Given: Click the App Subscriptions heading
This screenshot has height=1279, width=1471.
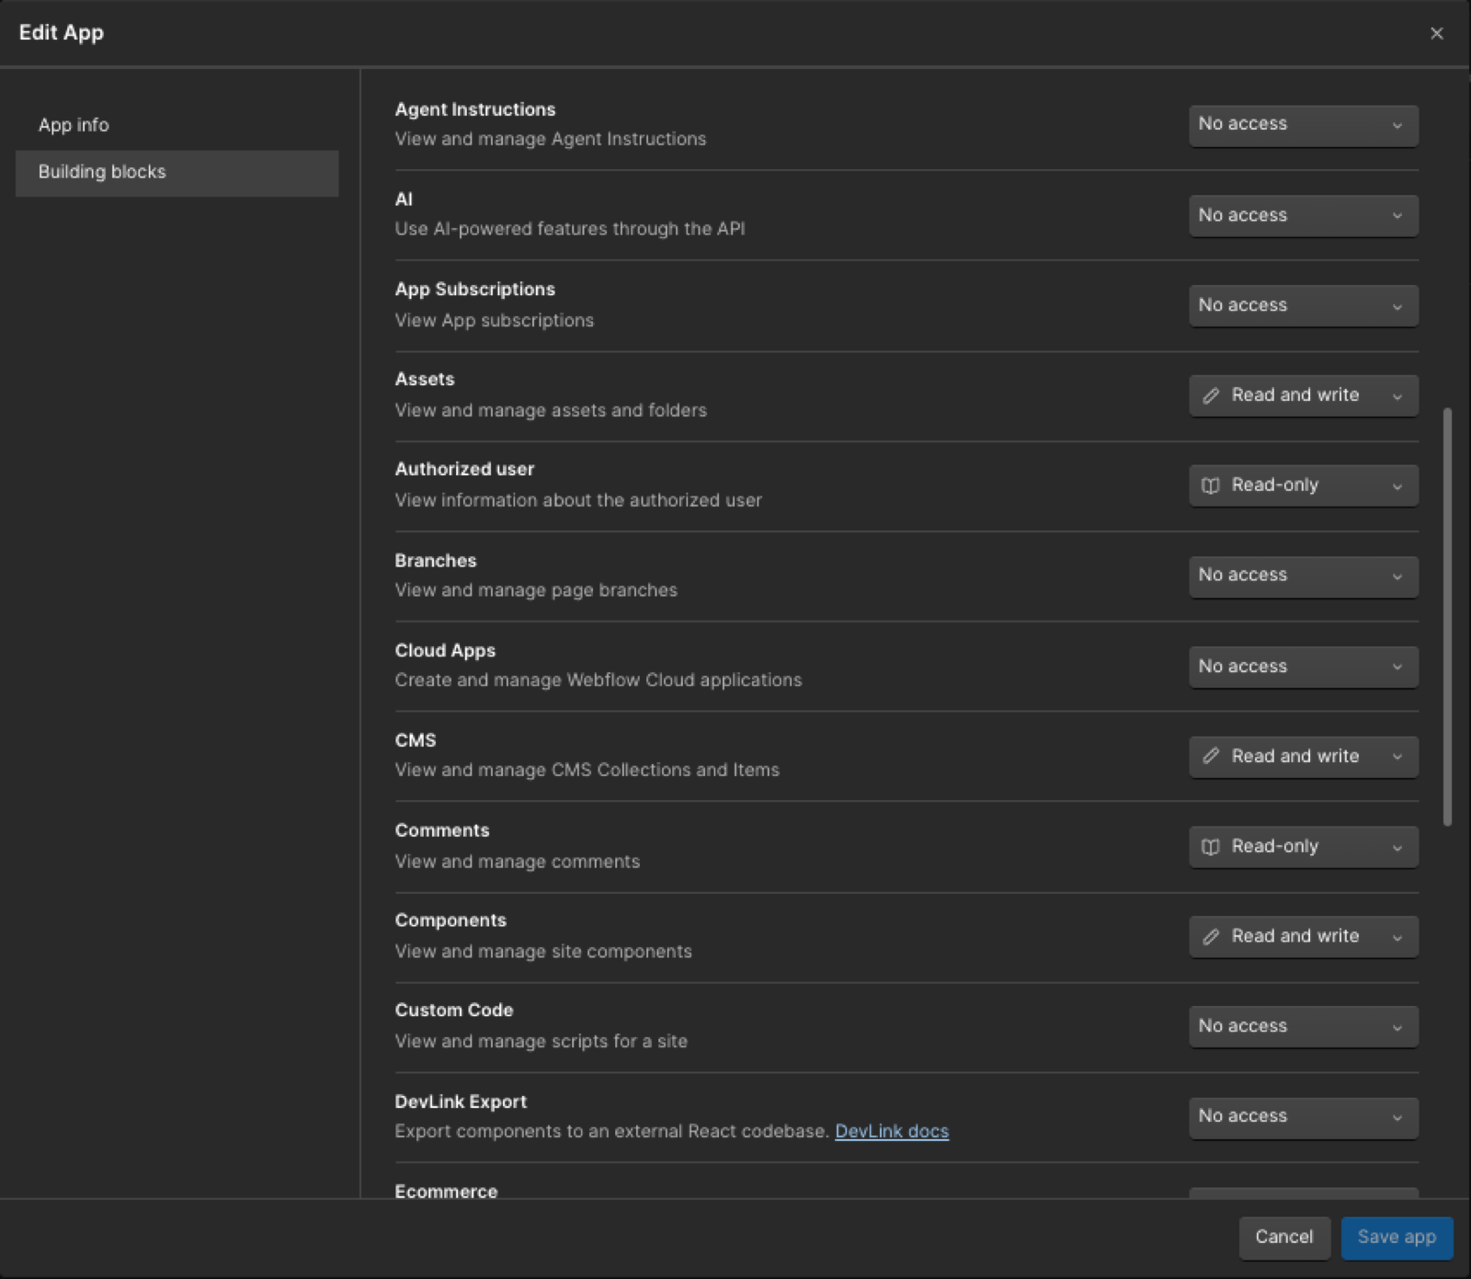Looking at the screenshot, I should (x=474, y=289).
